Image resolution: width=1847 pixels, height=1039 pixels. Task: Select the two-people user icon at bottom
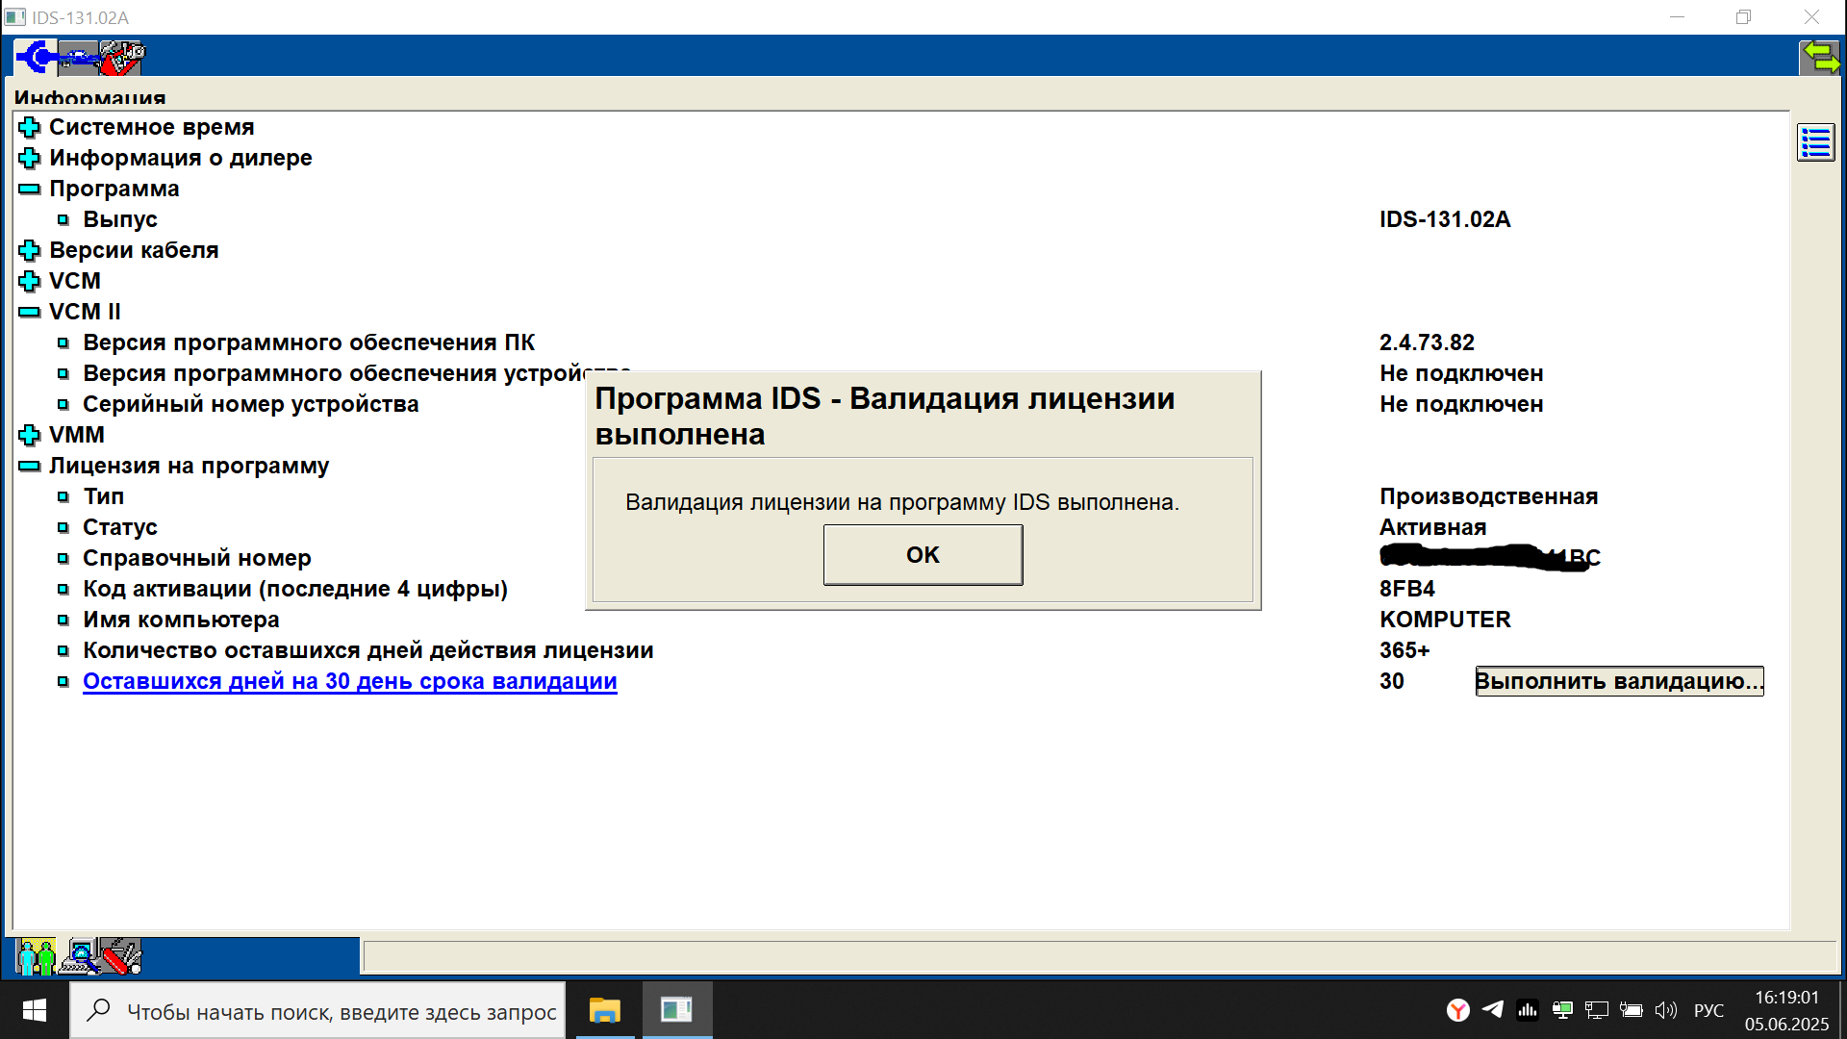[x=36, y=956]
